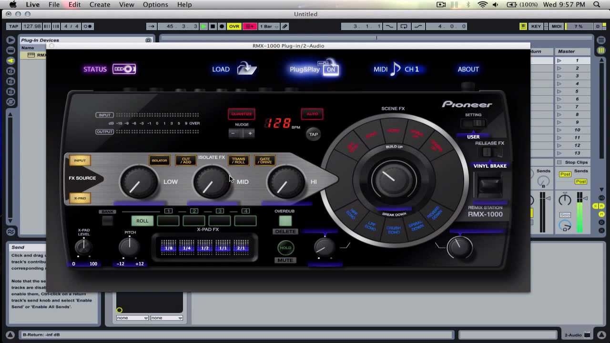Toggle Live draw mode pencil icon
Image resolution: width=610 pixels, height=343 pixels.
pyautogui.click(x=285, y=26)
